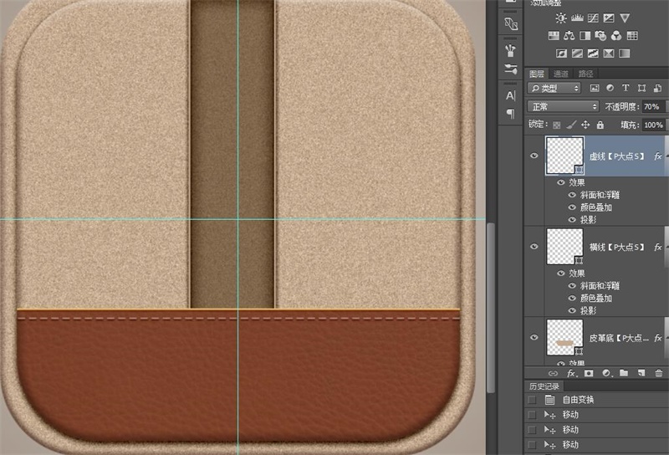Image resolution: width=669 pixels, height=455 pixels.
Task: Lock all on the layer
Action: click(600, 125)
